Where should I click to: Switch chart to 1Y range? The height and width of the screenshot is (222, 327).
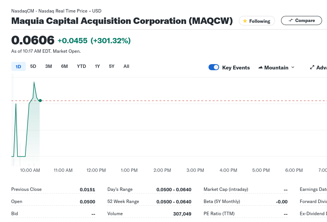click(98, 66)
